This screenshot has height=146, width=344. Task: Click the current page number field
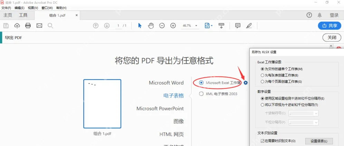pyautogui.click(x=118, y=26)
